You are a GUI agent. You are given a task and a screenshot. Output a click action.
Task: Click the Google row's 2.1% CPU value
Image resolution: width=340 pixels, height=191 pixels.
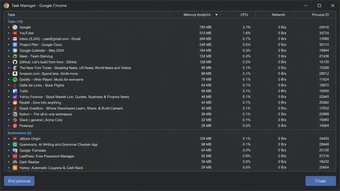246,27
